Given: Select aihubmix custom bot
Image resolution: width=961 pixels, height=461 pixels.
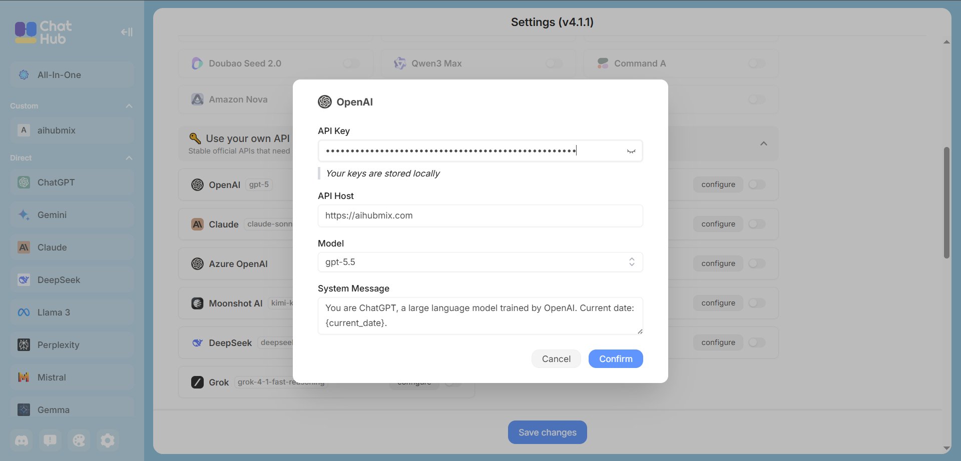Looking at the screenshot, I should (x=72, y=130).
